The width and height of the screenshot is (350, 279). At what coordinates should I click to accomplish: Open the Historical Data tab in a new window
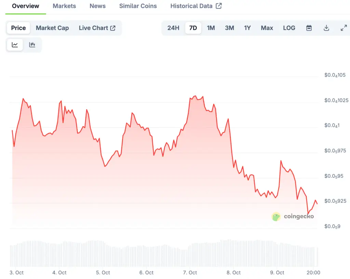[x=196, y=6]
